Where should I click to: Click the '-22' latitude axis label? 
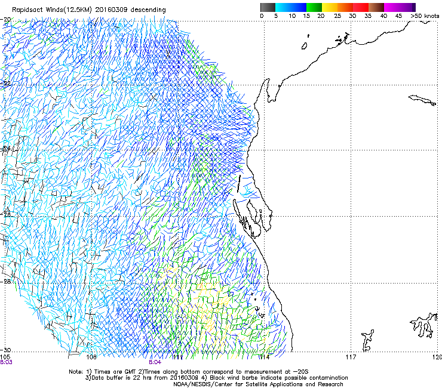point(5,84)
